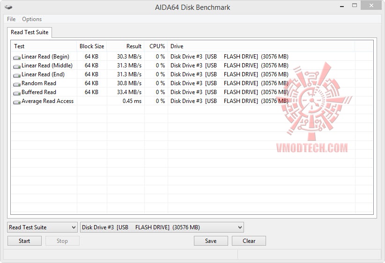The width and height of the screenshot is (385, 263).
Task: Click the 30.3 MB/s result value
Action: pyautogui.click(x=129, y=57)
